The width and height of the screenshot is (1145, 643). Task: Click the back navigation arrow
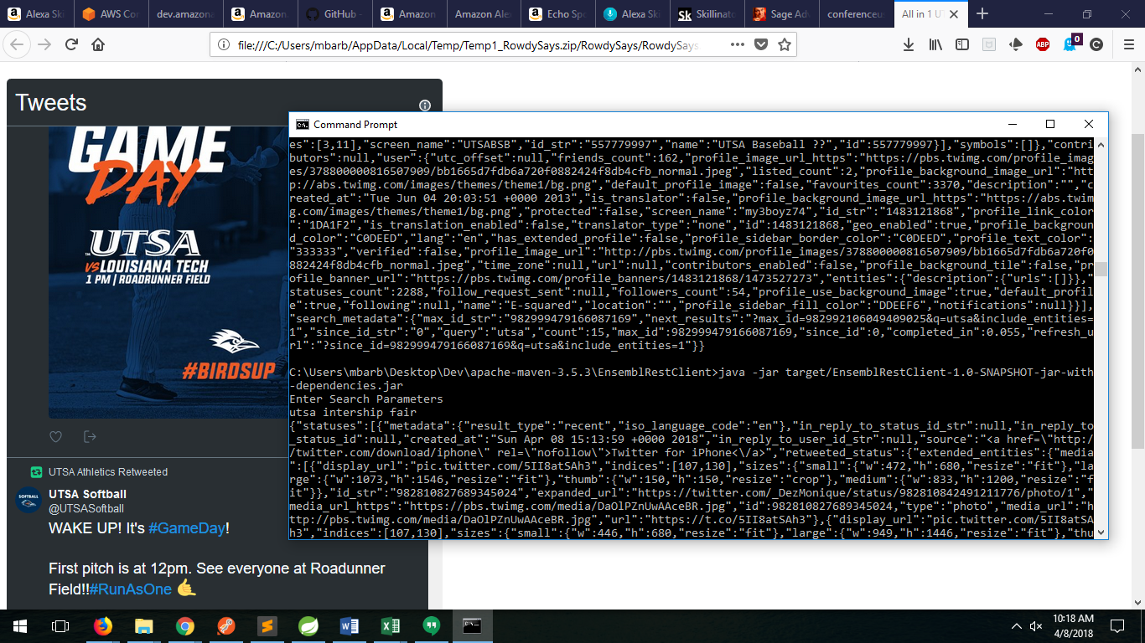18,44
